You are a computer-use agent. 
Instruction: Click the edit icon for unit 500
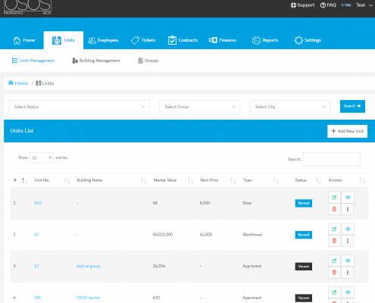(x=334, y=198)
